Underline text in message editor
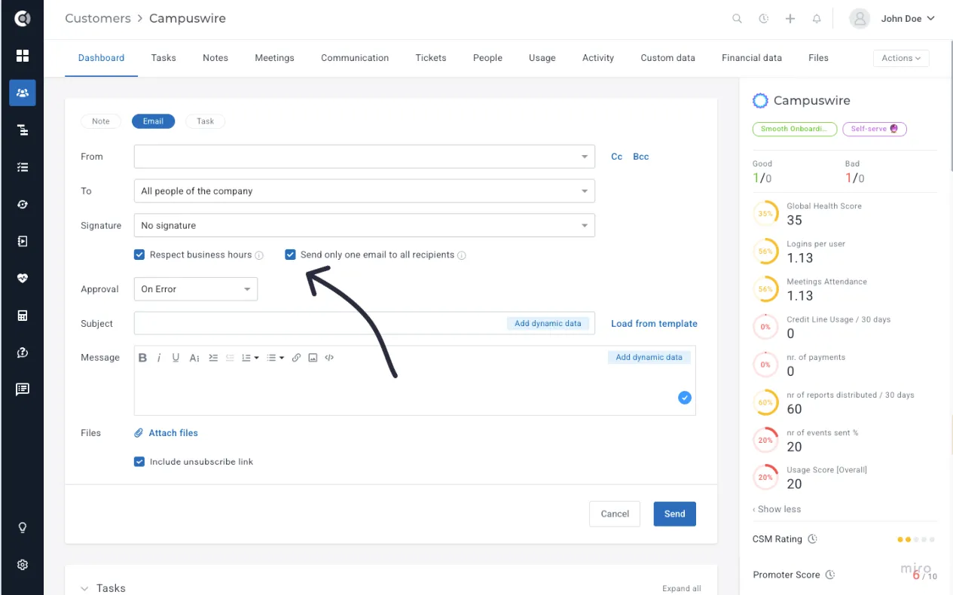Viewport: 953px width, 595px height. 176,358
